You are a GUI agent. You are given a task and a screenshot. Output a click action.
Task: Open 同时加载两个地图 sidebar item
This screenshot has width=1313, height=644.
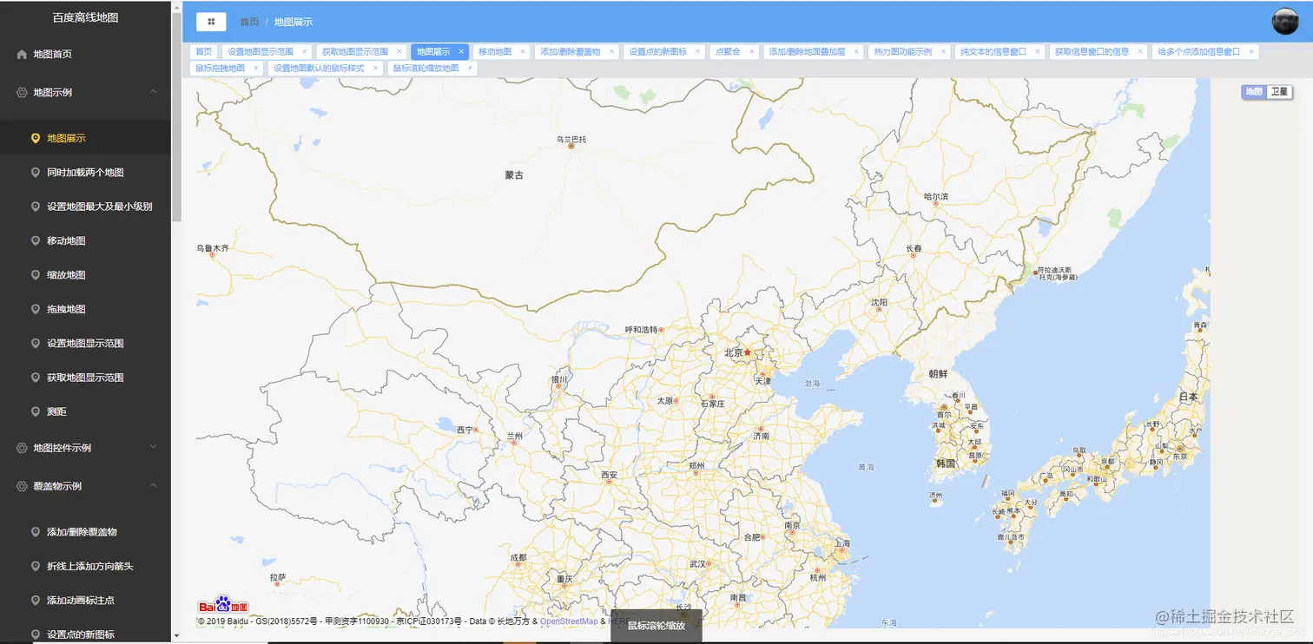tap(85, 173)
